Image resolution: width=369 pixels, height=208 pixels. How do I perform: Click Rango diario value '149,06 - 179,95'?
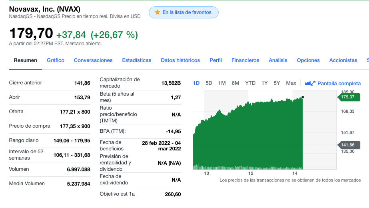tap(72, 141)
